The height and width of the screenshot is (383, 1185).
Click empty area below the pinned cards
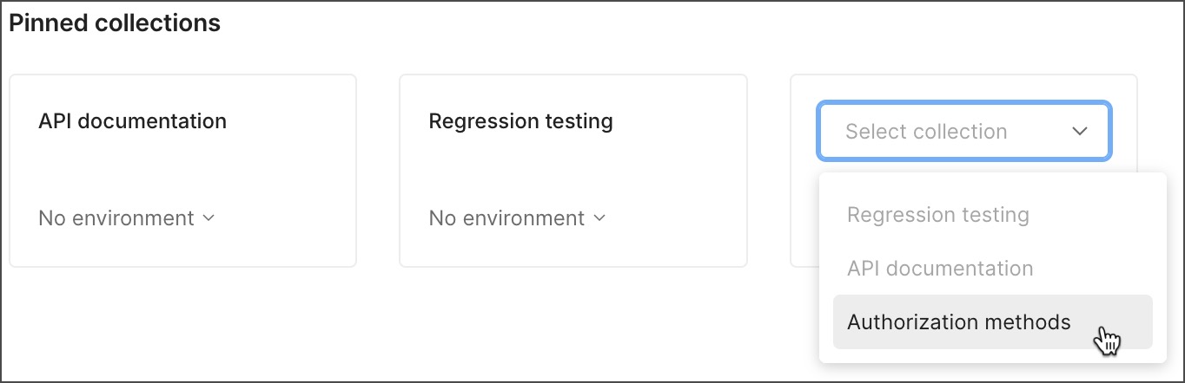391,329
